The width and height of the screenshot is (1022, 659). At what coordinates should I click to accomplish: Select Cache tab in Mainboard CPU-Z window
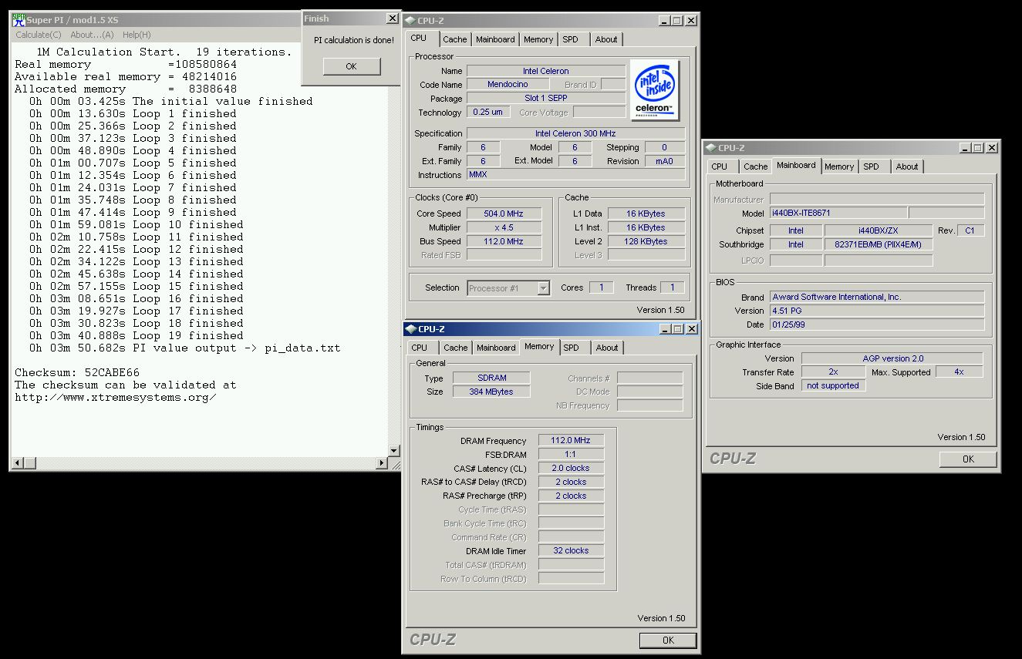[756, 166]
